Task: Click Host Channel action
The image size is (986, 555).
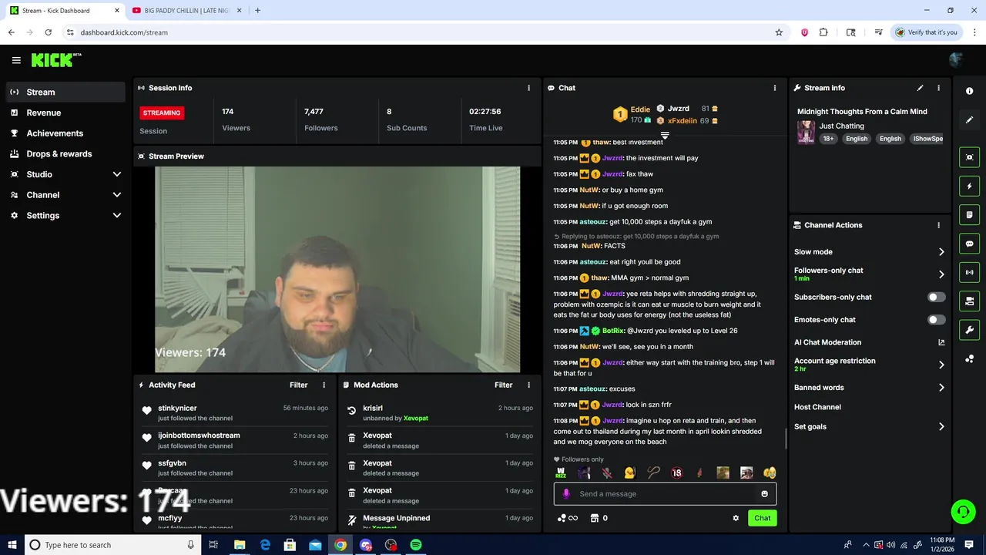Action: [817, 407]
